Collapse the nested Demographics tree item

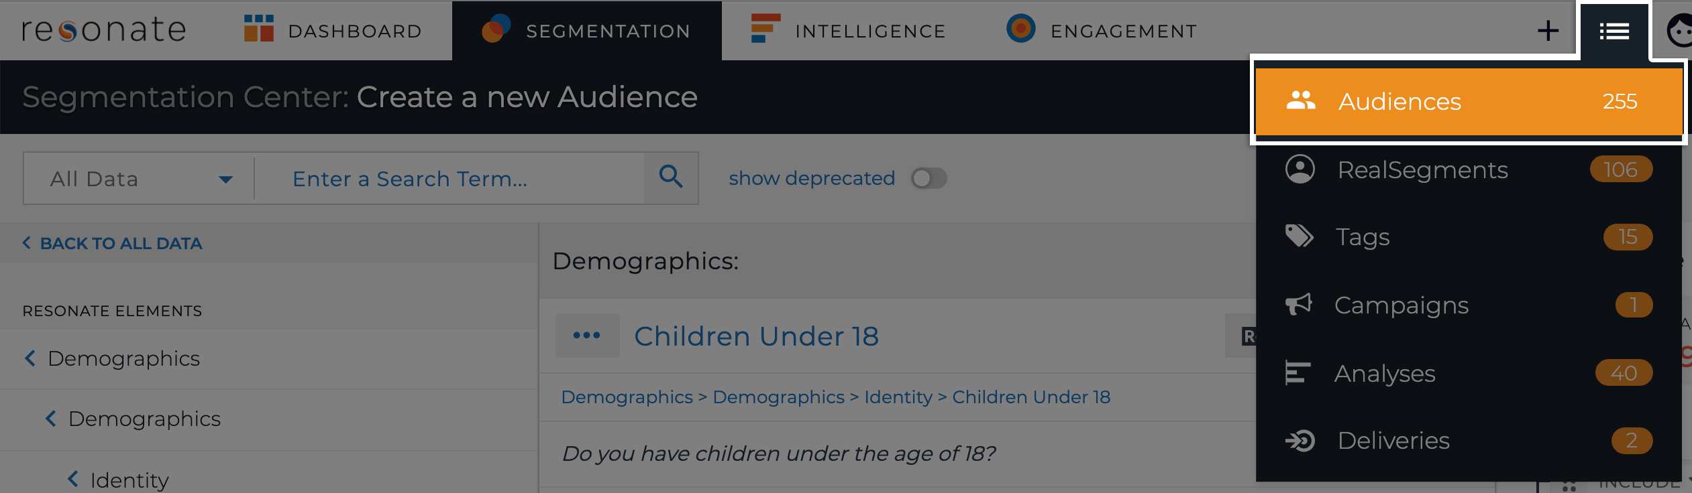point(51,419)
